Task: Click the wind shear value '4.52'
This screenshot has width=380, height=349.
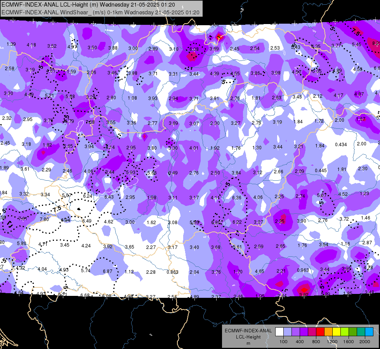Action: [343, 194]
